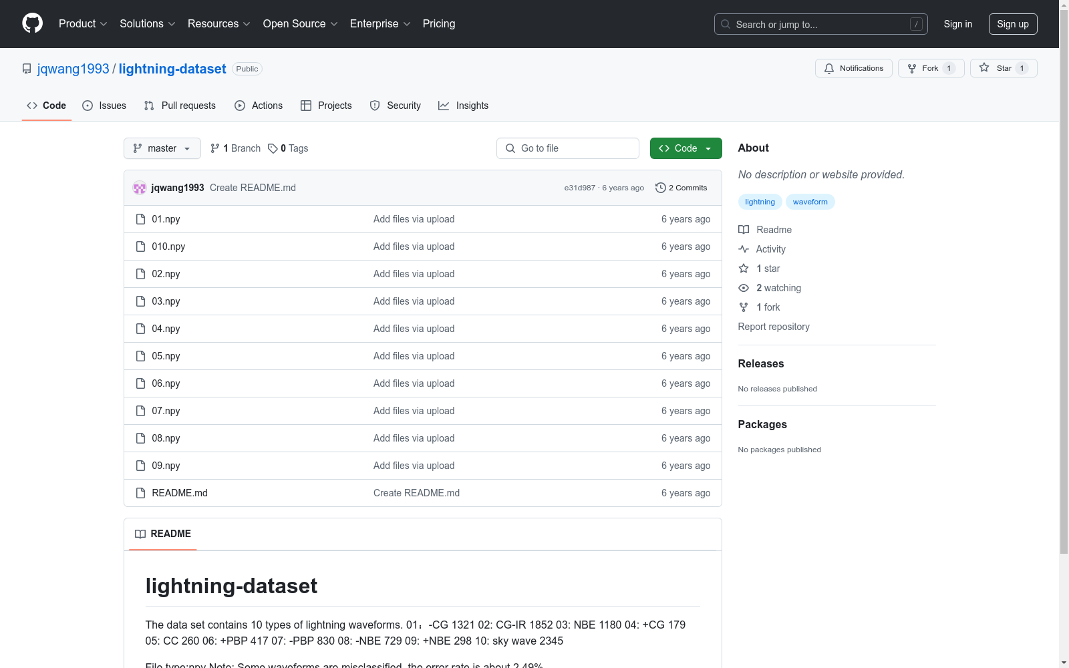This screenshot has height=668, width=1069.
Task: Click the eye icon beside 2 watching
Action: coord(744,288)
